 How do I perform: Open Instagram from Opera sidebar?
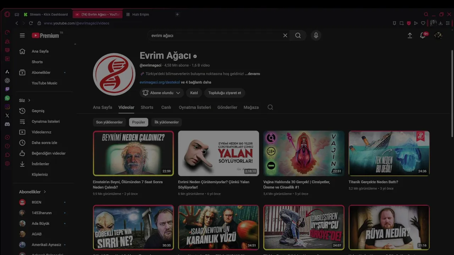click(x=7, y=107)
